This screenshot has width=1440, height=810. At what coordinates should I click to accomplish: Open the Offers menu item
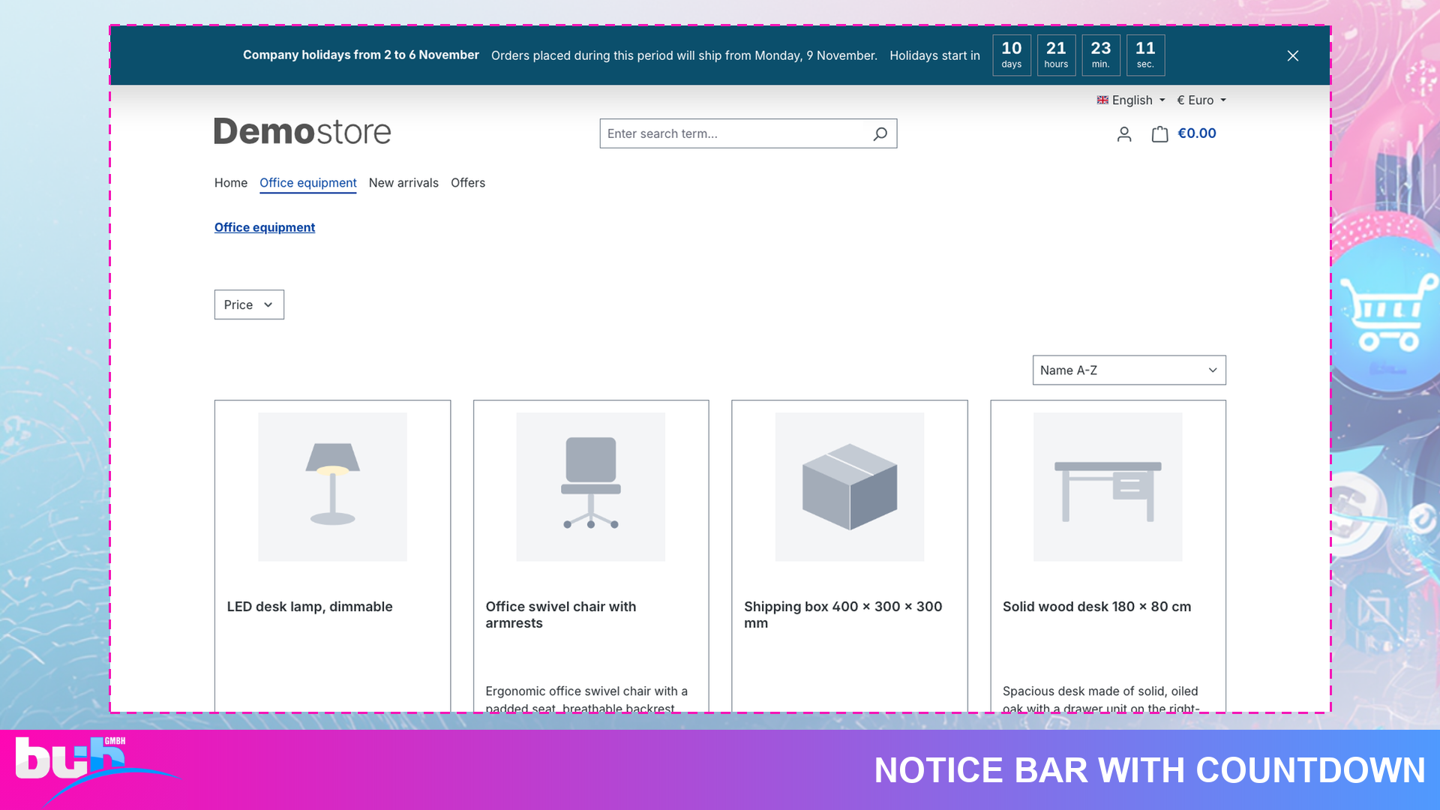pyautogui.click(x=468, y=183)
